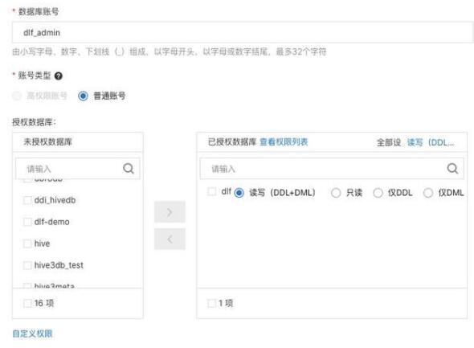This screenshot has width=474, height=348.
Task: Open the 查看权限列表 link
Action: [284, 141]
